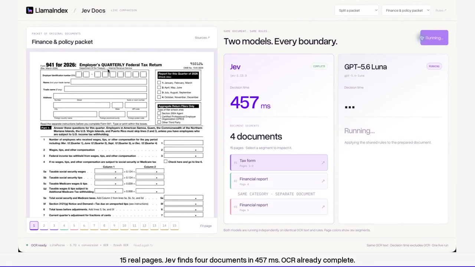Check quarter 3: July, August, September box

tap(159, 92)
